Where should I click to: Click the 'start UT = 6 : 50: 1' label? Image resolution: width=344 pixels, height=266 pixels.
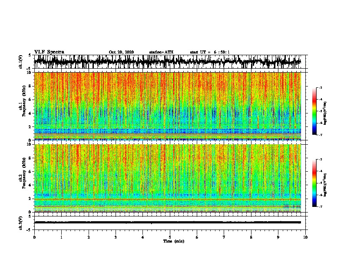[210, 52]
